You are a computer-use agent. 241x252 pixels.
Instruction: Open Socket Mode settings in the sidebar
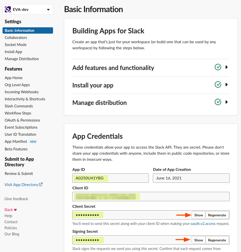[x=16, y=45]
